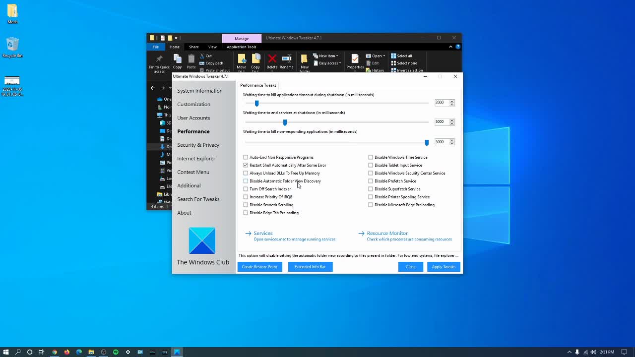Open the Resource Monitor link
This screenshot has height=357, width=635.
387,233
